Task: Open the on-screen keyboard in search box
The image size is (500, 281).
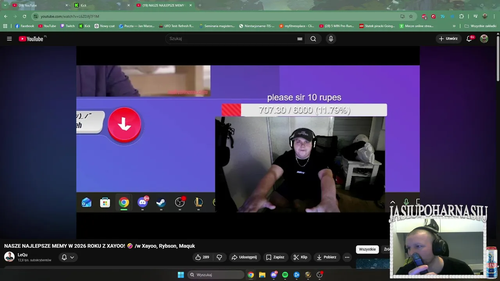Action: pos(300,39)
